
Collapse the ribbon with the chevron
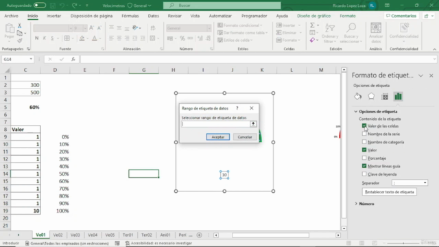click(434, 49)
